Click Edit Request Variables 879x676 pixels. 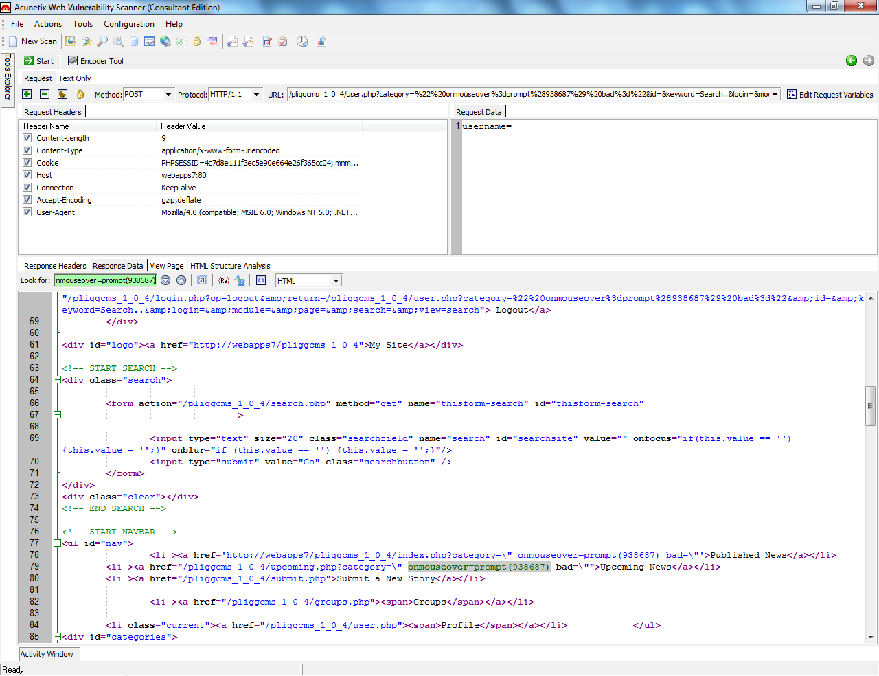pos(830,95)
